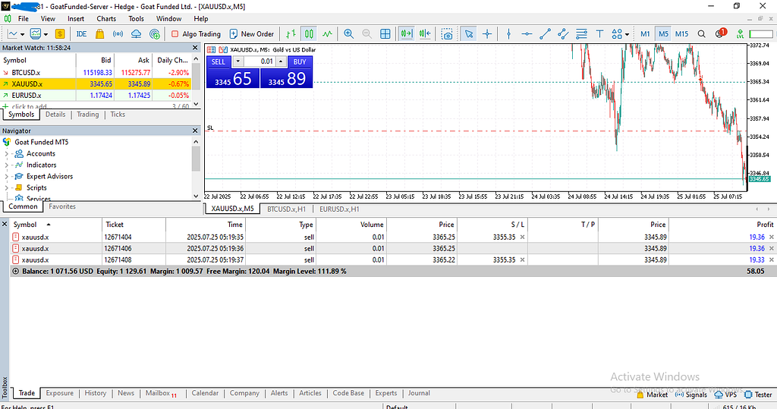Viewport: 777px width, 409px height.
Task: Switch to the Ticks tab in Market Watch
Action: (x=118, y=114)
